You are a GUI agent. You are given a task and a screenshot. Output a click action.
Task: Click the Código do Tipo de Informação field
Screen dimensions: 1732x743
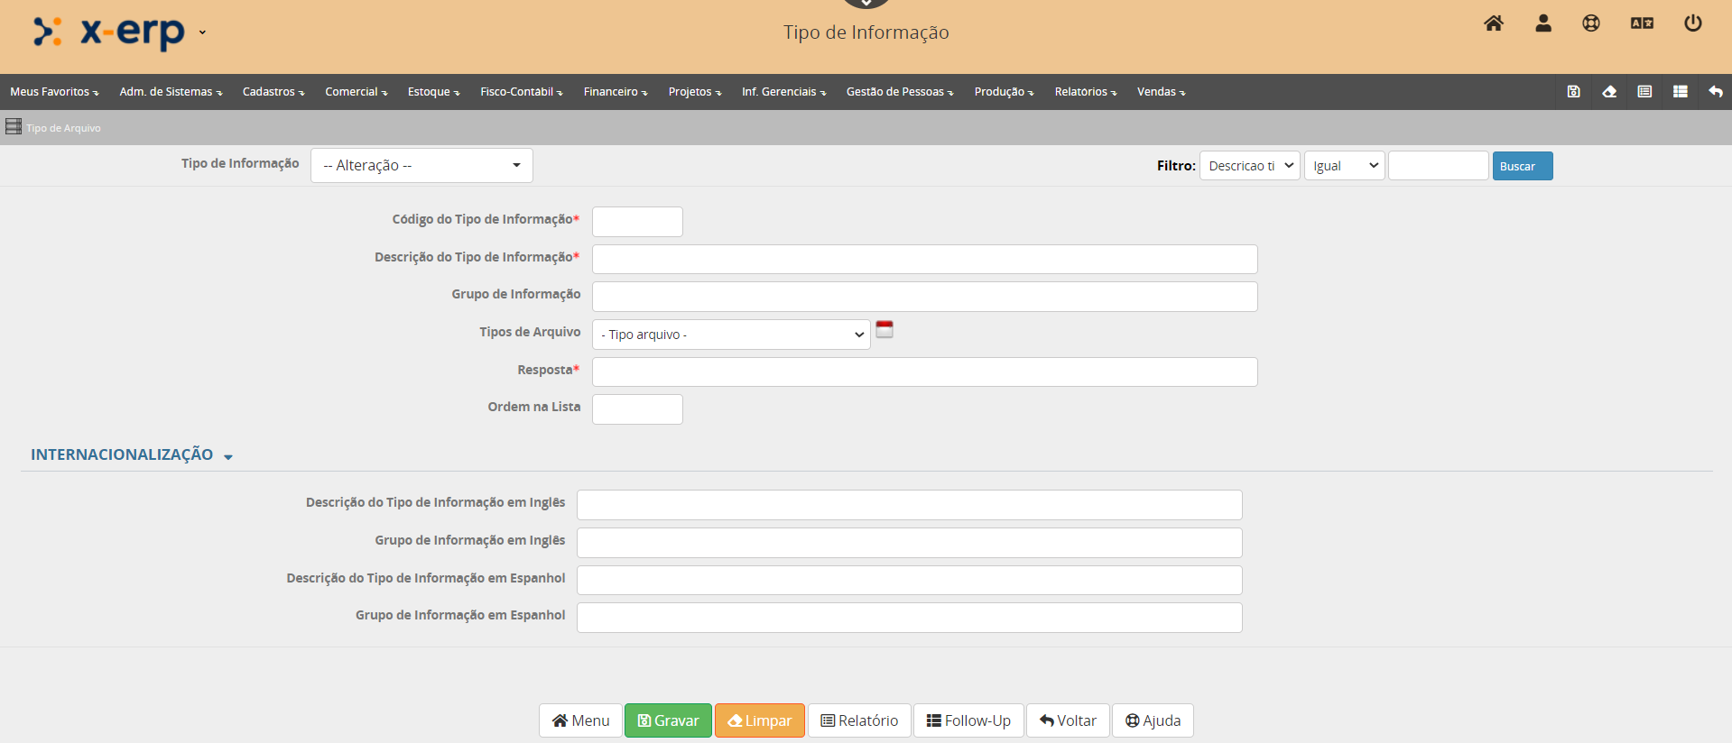point(637,222)
